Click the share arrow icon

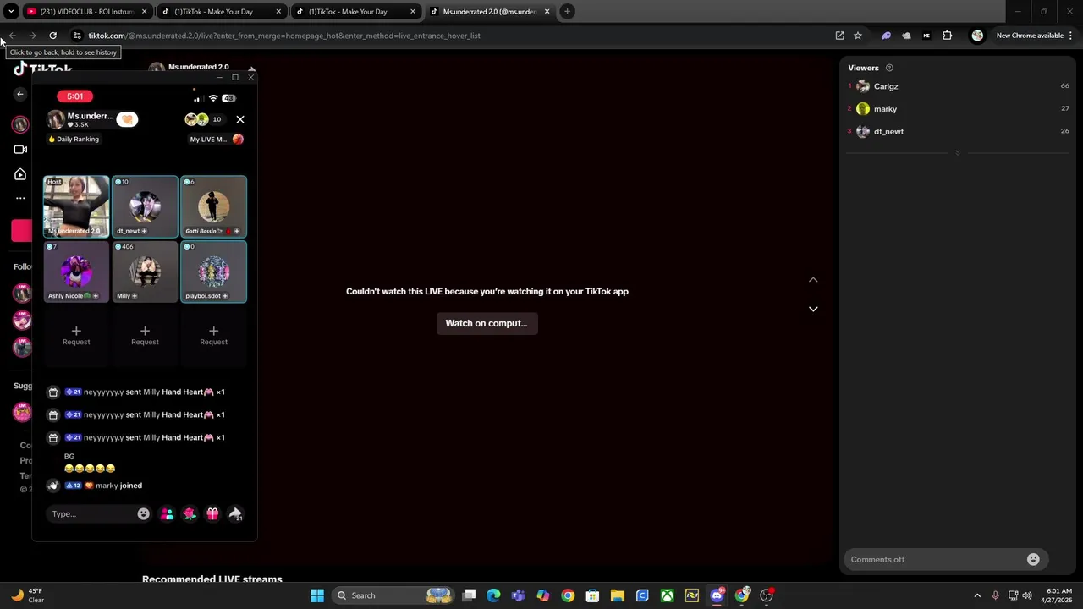235,513
